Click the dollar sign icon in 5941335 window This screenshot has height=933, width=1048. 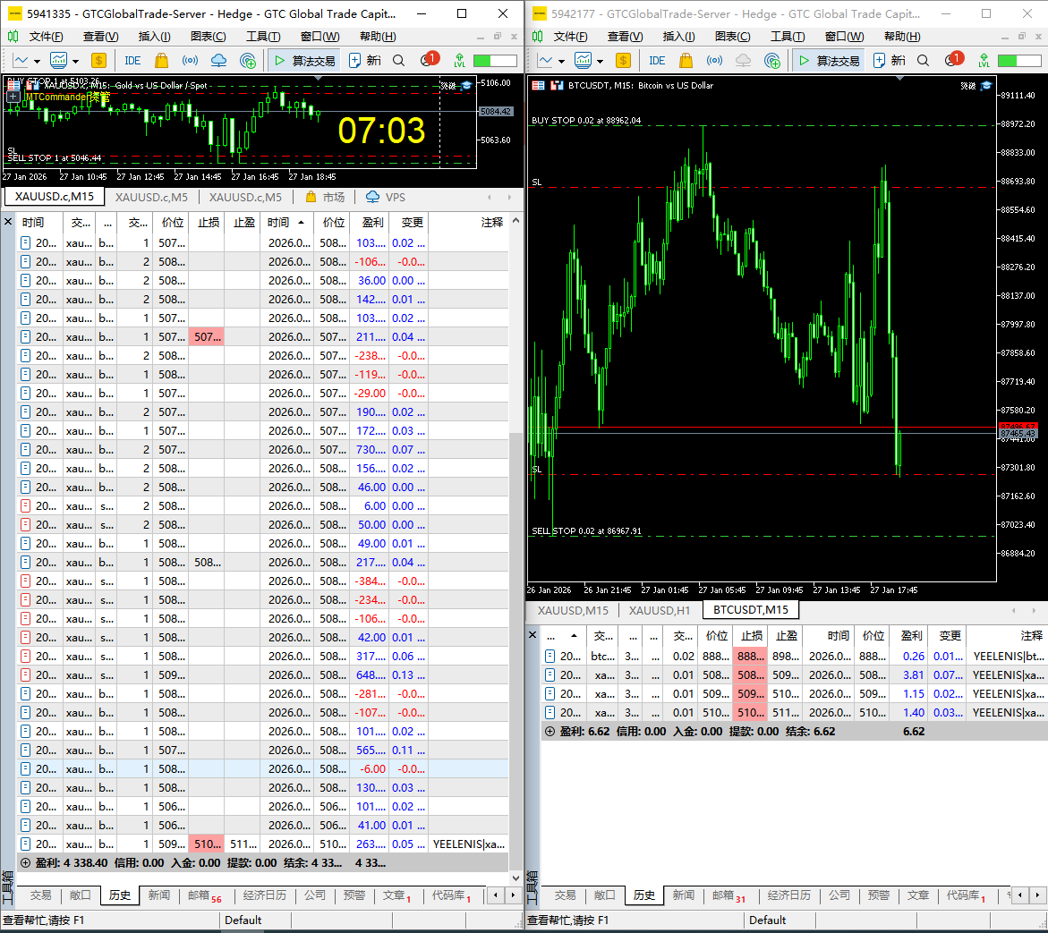click(x=99, y=61)
